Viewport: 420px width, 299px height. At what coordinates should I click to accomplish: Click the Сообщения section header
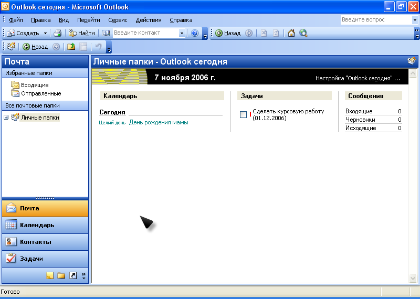click(373, 96)
